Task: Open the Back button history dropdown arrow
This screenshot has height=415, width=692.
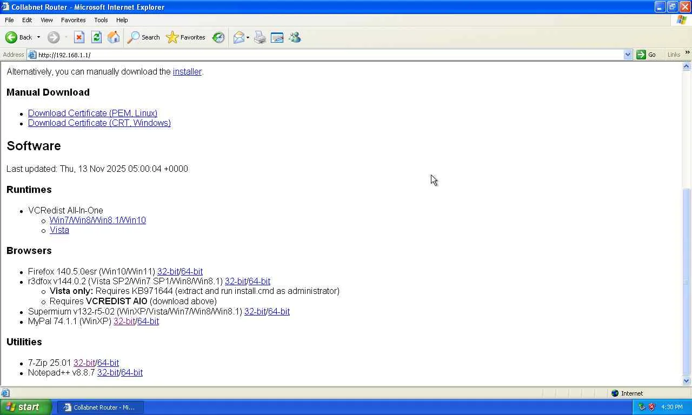Action: [38, 37]
